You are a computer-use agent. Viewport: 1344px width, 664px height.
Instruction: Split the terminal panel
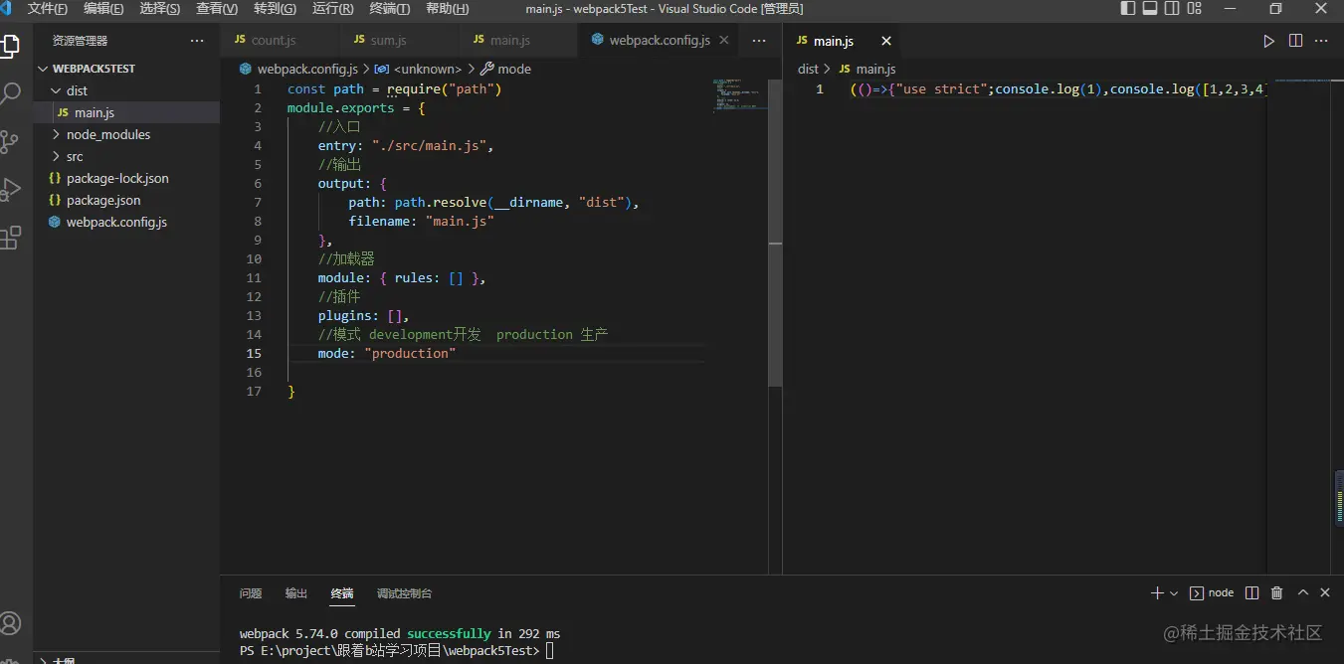pos(1252,593)
